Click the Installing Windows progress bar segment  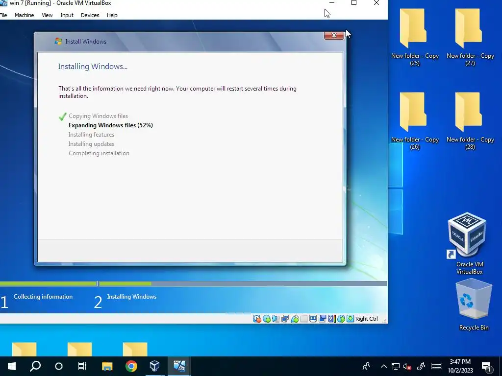pos(243,283)
